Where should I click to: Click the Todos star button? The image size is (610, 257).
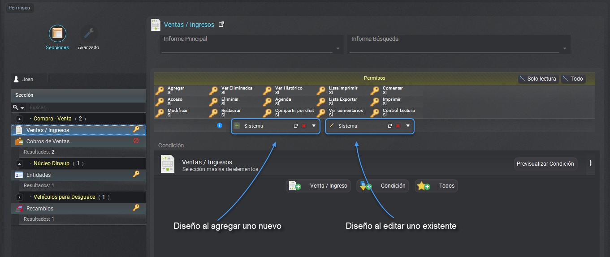click(x=436, y=186)
